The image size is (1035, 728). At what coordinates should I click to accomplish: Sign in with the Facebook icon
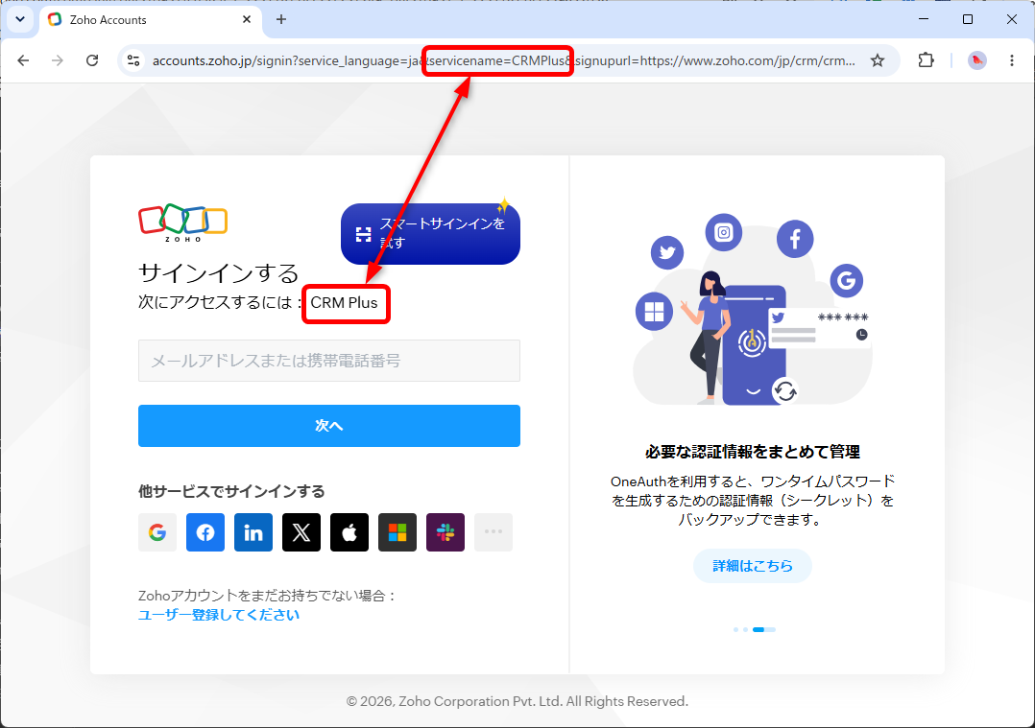[205, 532]
